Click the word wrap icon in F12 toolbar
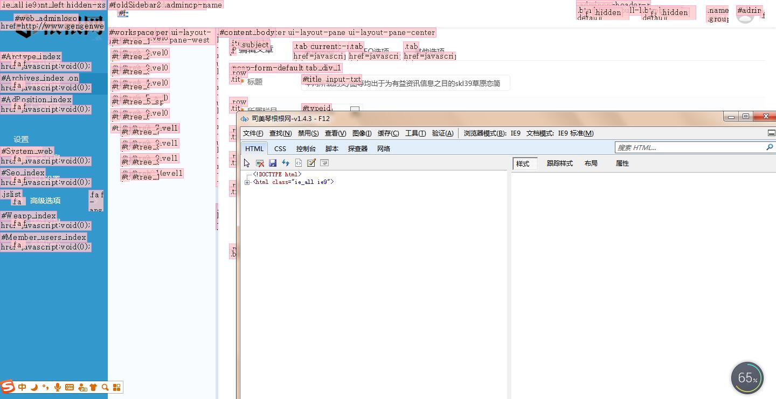This screenshot has width=776, height=399. (x=324, y=163)
